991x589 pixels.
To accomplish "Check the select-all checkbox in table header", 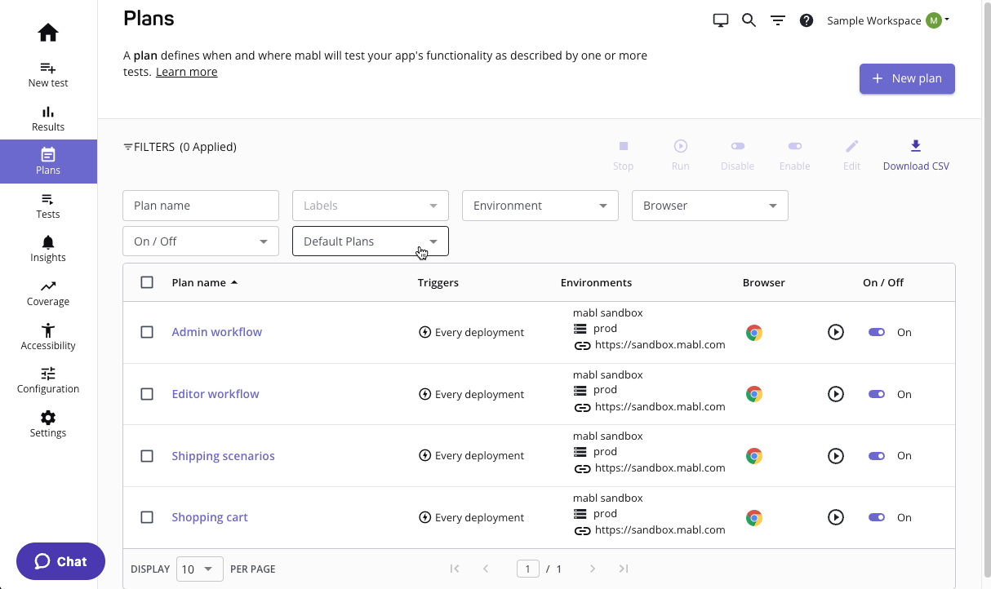I will [x=147, y=282].
